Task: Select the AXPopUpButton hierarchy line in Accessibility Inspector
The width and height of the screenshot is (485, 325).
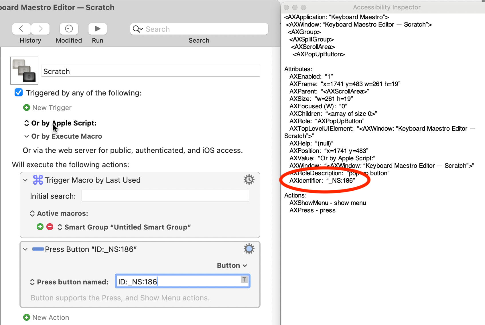Action: click(x=319, y=54)
